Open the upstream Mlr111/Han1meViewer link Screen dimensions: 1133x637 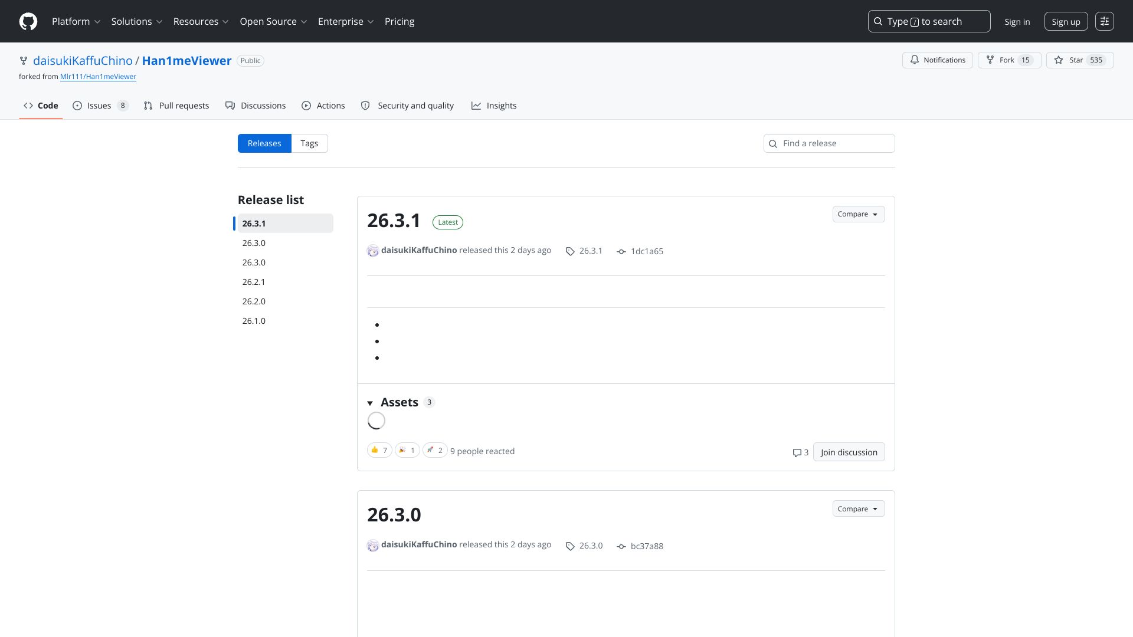(98, 77)
